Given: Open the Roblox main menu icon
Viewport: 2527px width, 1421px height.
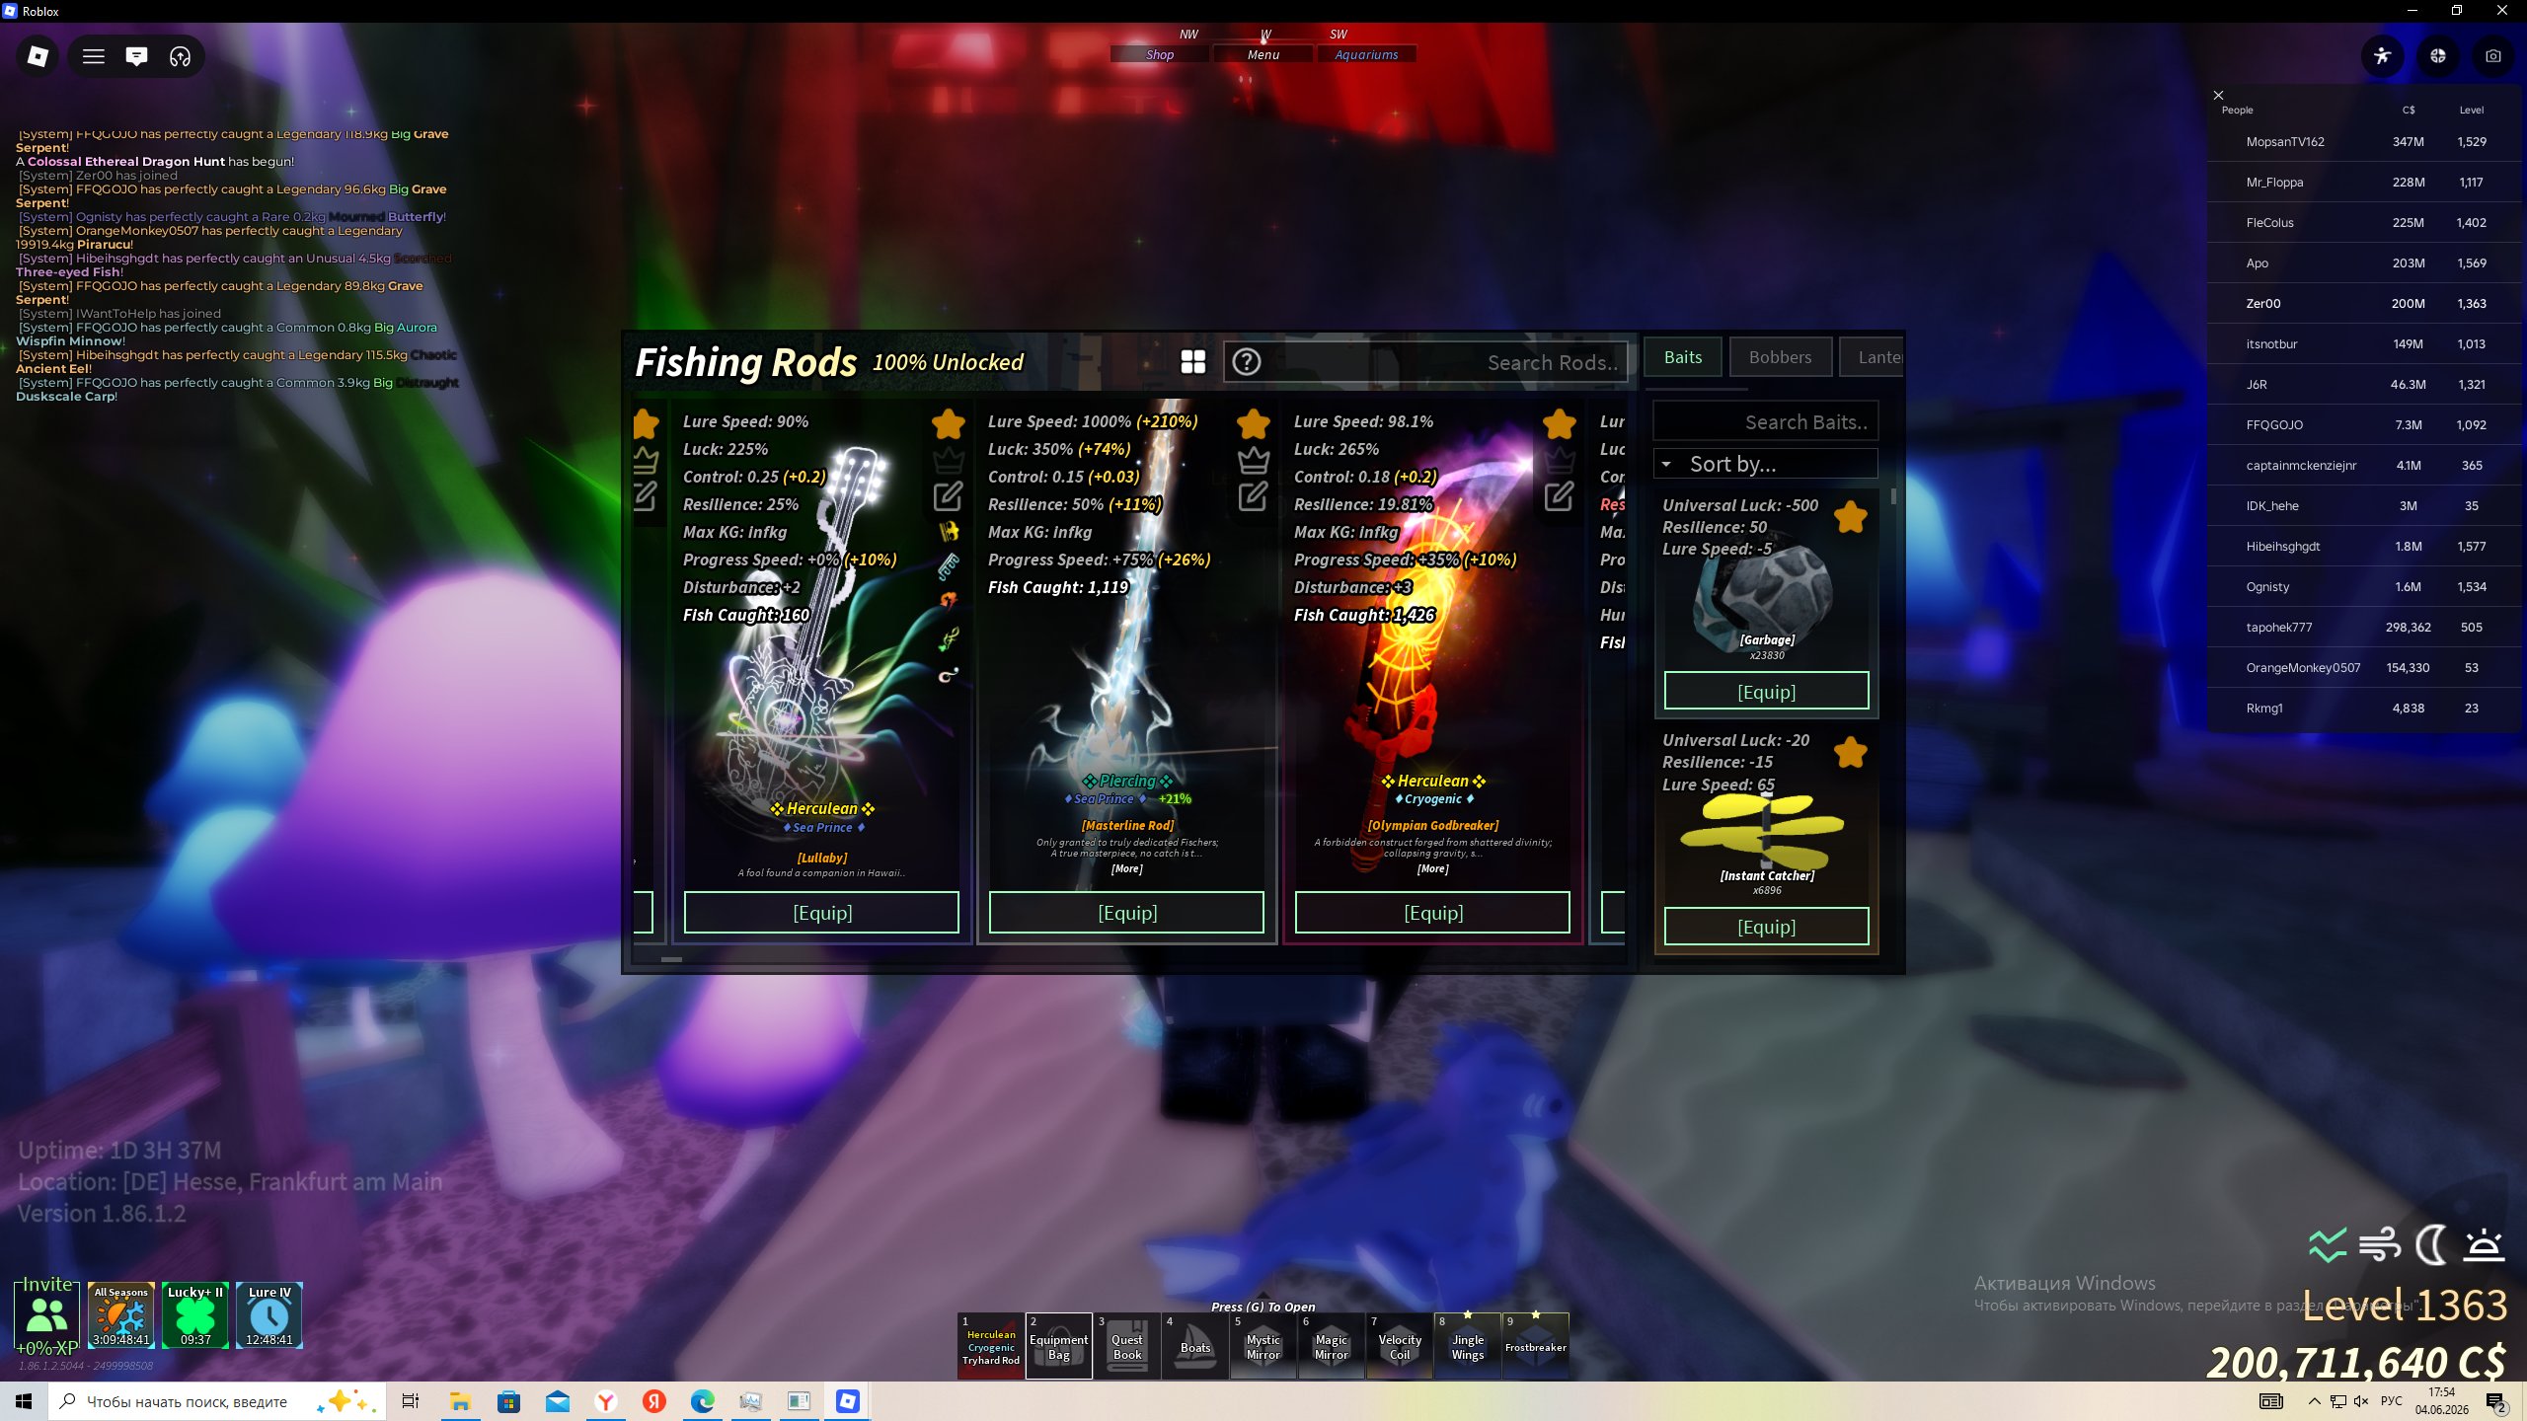Looking at the screenshot, I should click(x=38, y=56).
